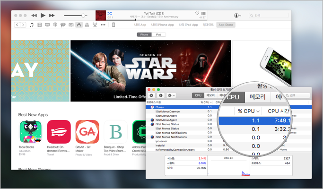The width and height of the screenshot is (323, 189).
Task: Switch to the 나의 iPad App tab
Action: [x=188, y=25]
